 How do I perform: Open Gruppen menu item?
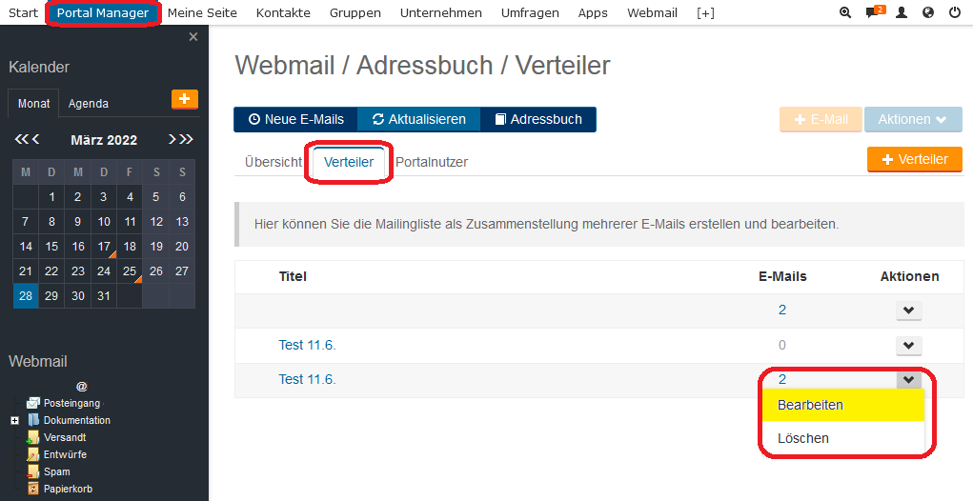[x=355, y=13]
